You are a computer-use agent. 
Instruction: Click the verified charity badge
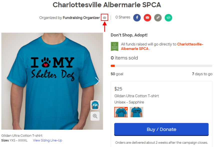[x=115, y=46]
